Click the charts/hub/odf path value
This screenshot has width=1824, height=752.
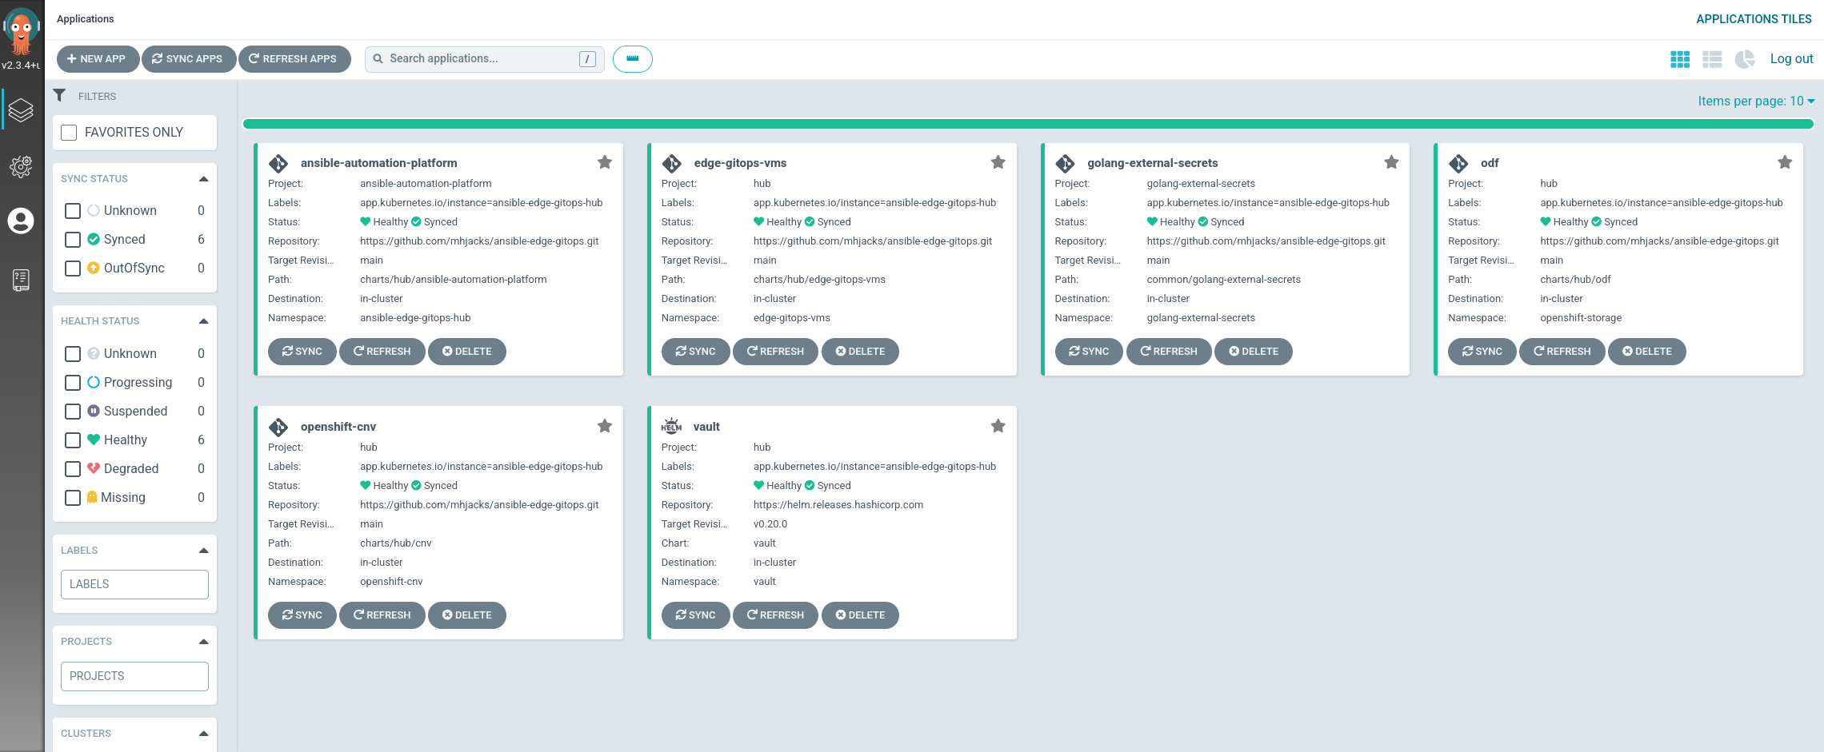coord(1575,280)
